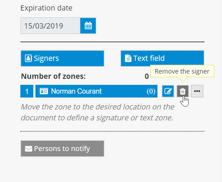Image resolution: width=222 pixels, height=182 pixels.
Task: Edit the signer Norman Courant
Action: click(x=168, y=91)
